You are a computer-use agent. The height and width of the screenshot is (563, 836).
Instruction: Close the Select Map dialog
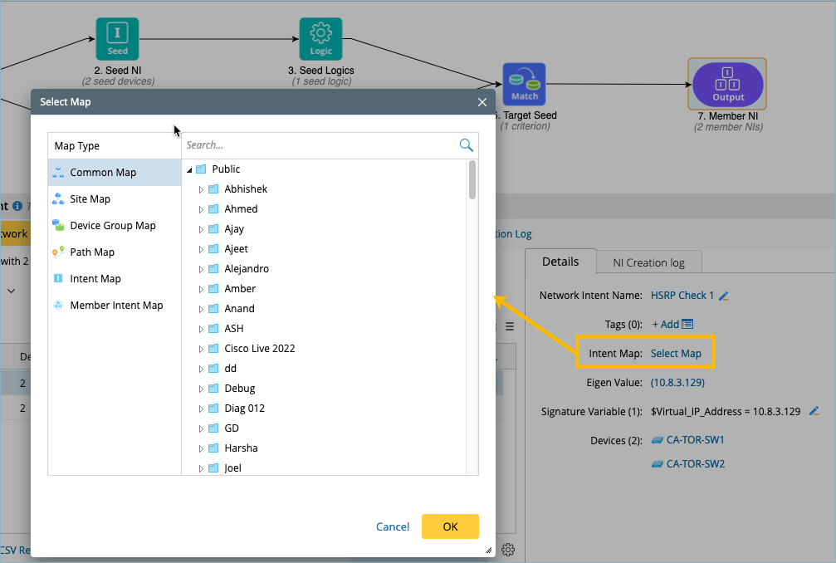[482, 102]
